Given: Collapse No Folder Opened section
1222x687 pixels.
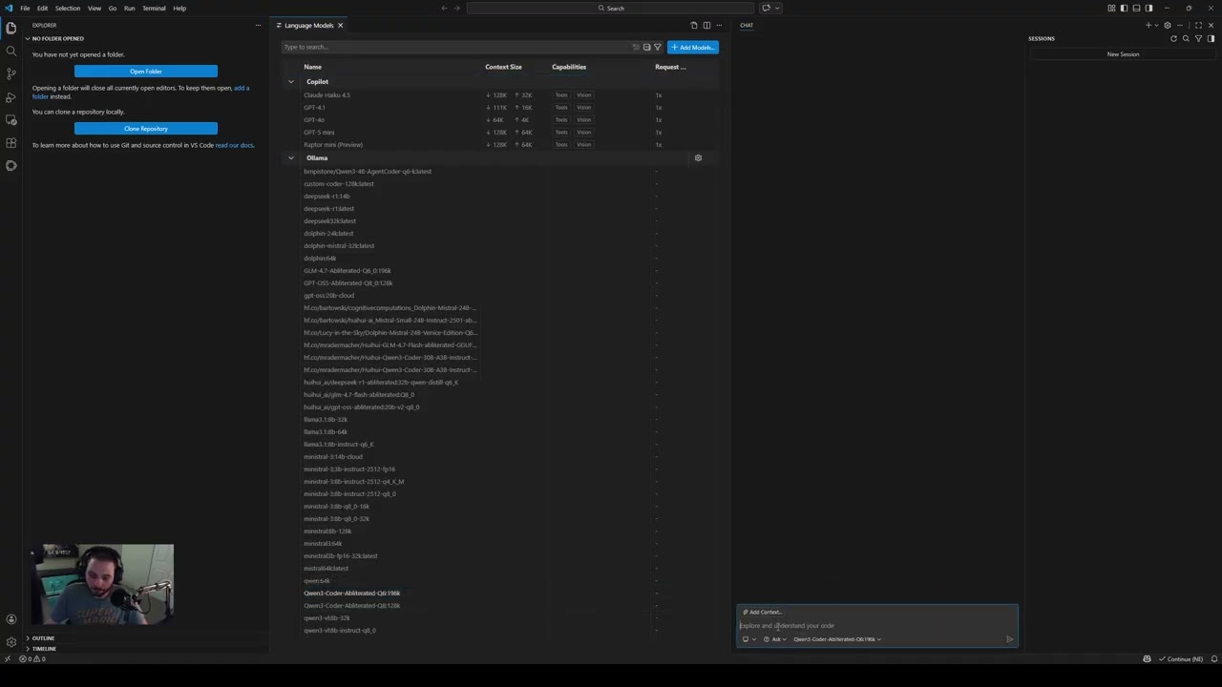Looking at the screenshot, I should click(58, 38).
